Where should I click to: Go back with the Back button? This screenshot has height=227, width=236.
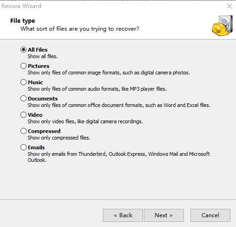tap(123, 215)
